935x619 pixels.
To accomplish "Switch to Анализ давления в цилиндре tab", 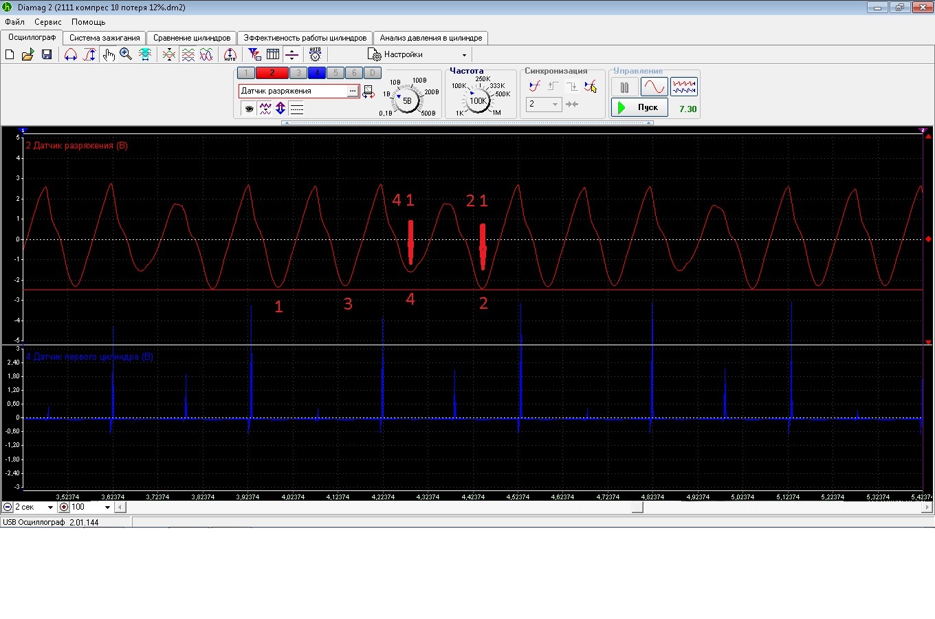I will (431, 38).
